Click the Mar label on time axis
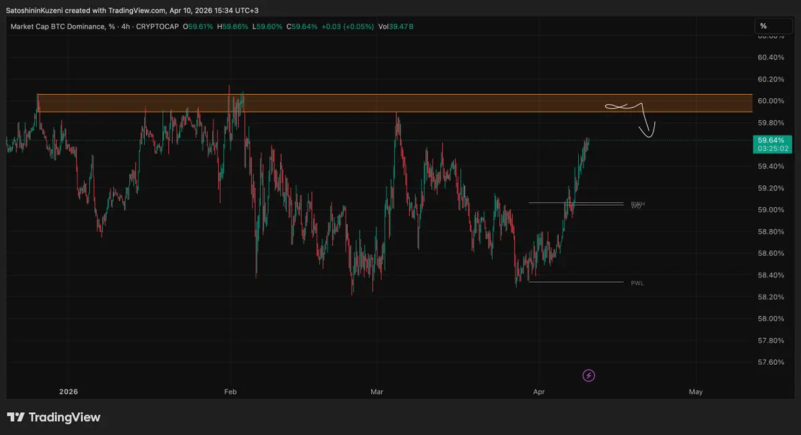The height and width of the screenshot is (435, 801). [378, 392]
